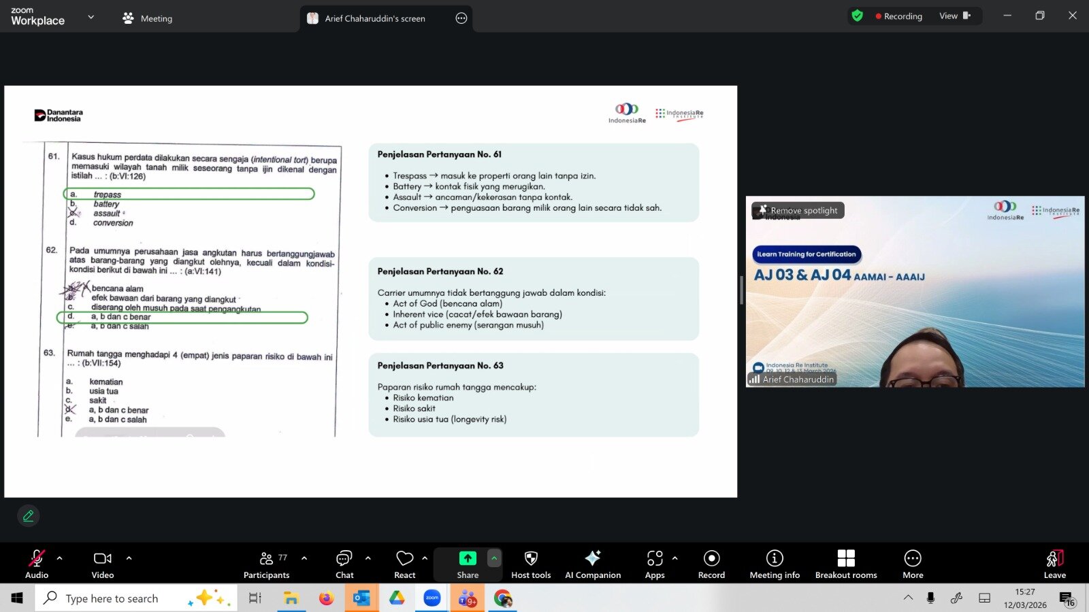Open Zoom Workplace dropdown chevron

click(91, 17)
